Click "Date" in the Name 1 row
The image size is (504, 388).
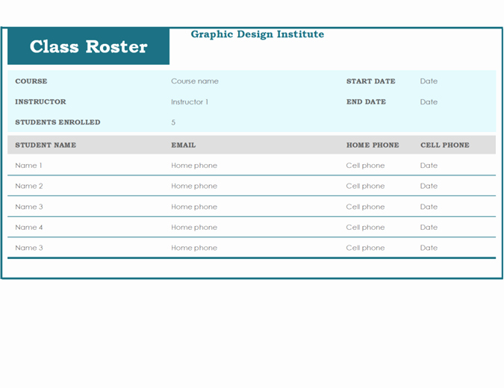tap(429, 166)
